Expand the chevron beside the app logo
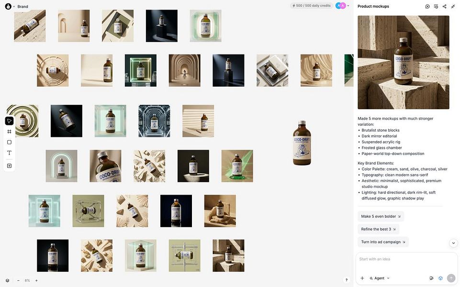460x287 pixels. tap(14, 6)
